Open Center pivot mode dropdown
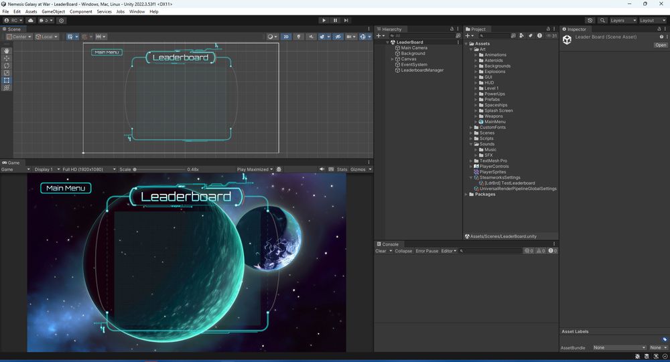This screenshot has width=670, height=362. [x=19, y=37]
